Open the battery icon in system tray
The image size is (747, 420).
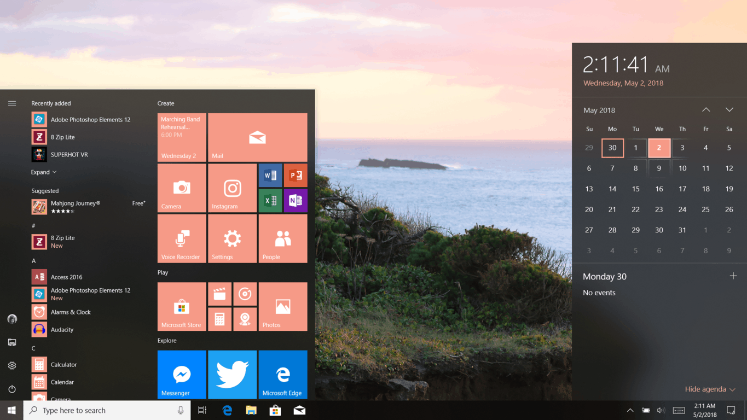[646, 410]
